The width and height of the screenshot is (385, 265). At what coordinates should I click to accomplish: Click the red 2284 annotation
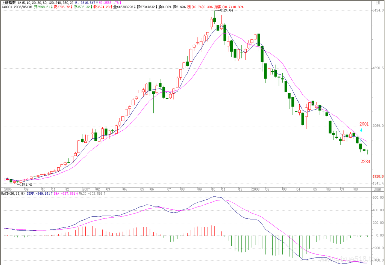pos(365,161)
